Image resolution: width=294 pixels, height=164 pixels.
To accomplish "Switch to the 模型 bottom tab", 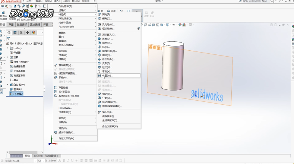I will pos(28,156).
